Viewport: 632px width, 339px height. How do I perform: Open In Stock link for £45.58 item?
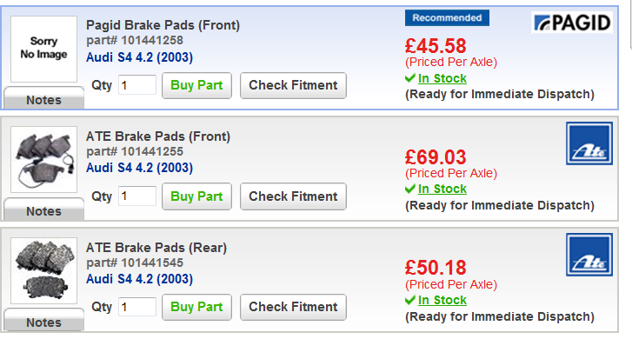442,78
